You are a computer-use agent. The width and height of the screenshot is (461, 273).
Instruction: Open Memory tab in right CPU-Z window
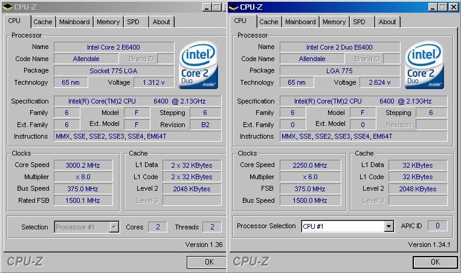334,22
